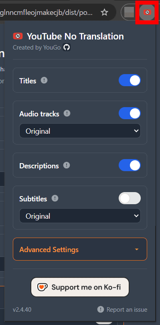Click the YouTube No Translation extension toolbar icon
This screenshot has height=325, width=160.
tap(147, 12)
